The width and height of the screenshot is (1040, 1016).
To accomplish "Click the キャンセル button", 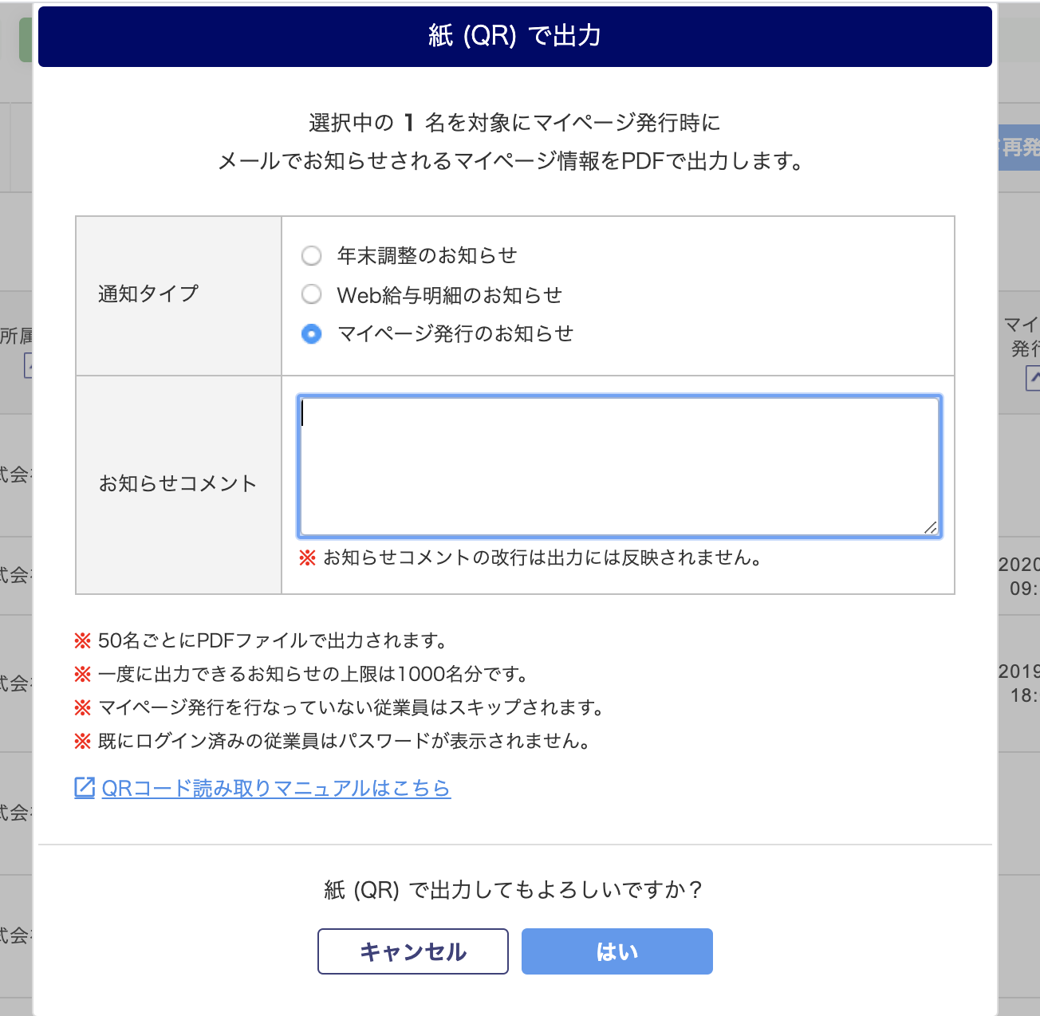I will (413, 951).
